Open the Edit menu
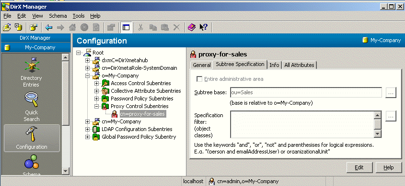 click(x=22, y=16)
